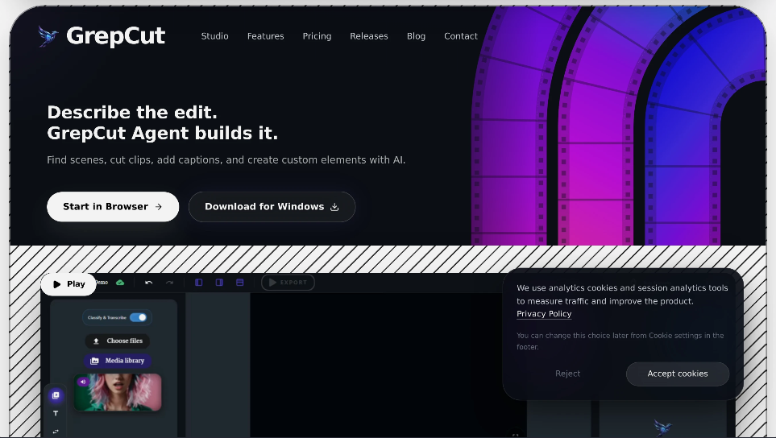Click Download for Windows button
Screen dimensions: 776x438
pos(272,207)
